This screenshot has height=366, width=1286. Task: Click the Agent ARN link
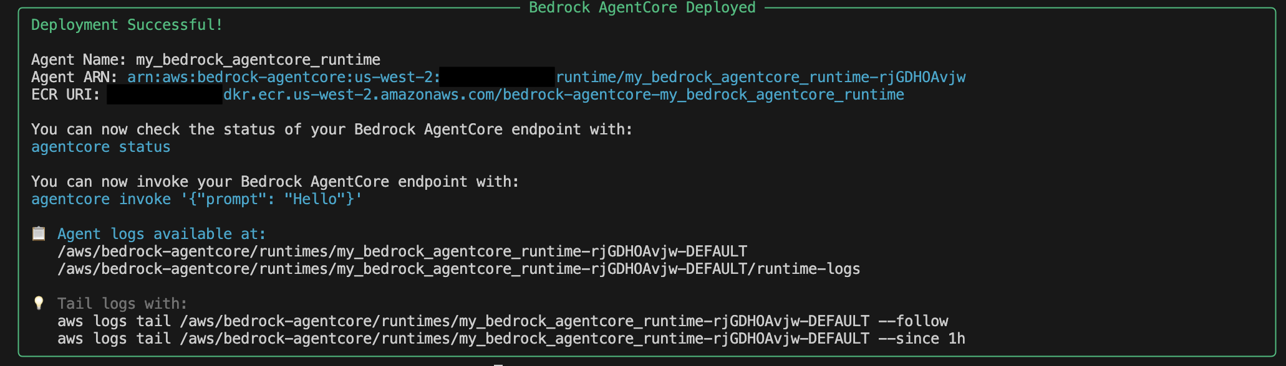(x=546, y=77)
